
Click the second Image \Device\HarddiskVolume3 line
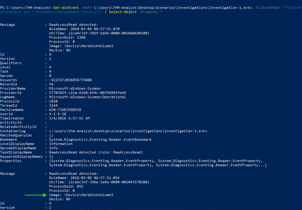[81, 195]
